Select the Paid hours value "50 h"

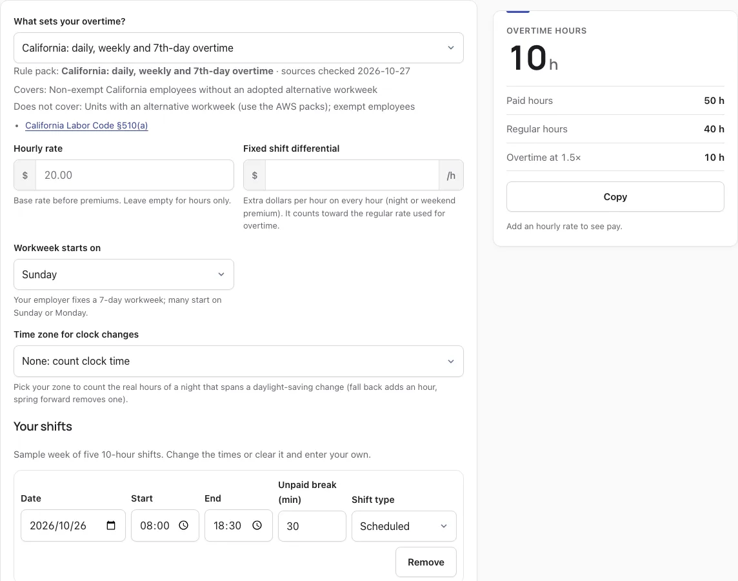[x=714, y=101]
